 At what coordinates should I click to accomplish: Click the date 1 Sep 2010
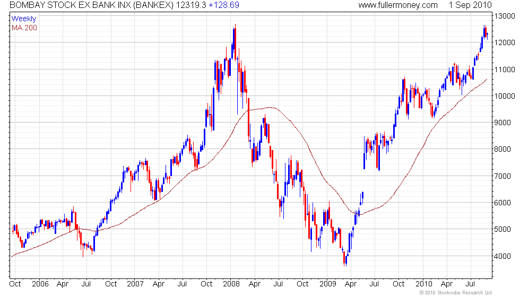pyautogui.click(x=470, y=5)
